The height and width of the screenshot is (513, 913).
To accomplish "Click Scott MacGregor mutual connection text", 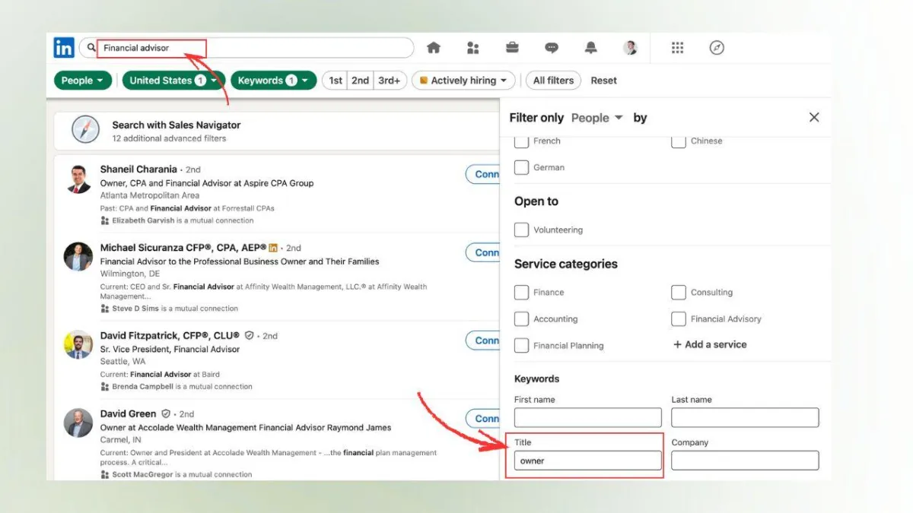I will point(182,474).
